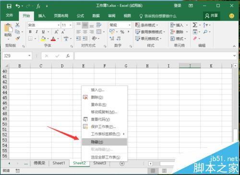
Task: Toggle Bold formatting
Action: 30,32
